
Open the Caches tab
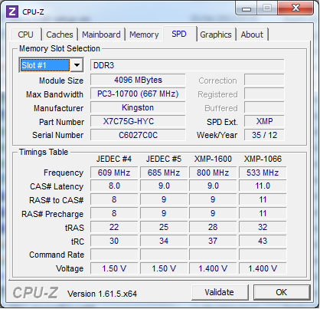(60, 35)
